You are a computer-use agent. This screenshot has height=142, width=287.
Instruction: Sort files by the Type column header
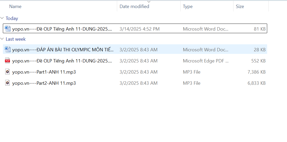188,6
